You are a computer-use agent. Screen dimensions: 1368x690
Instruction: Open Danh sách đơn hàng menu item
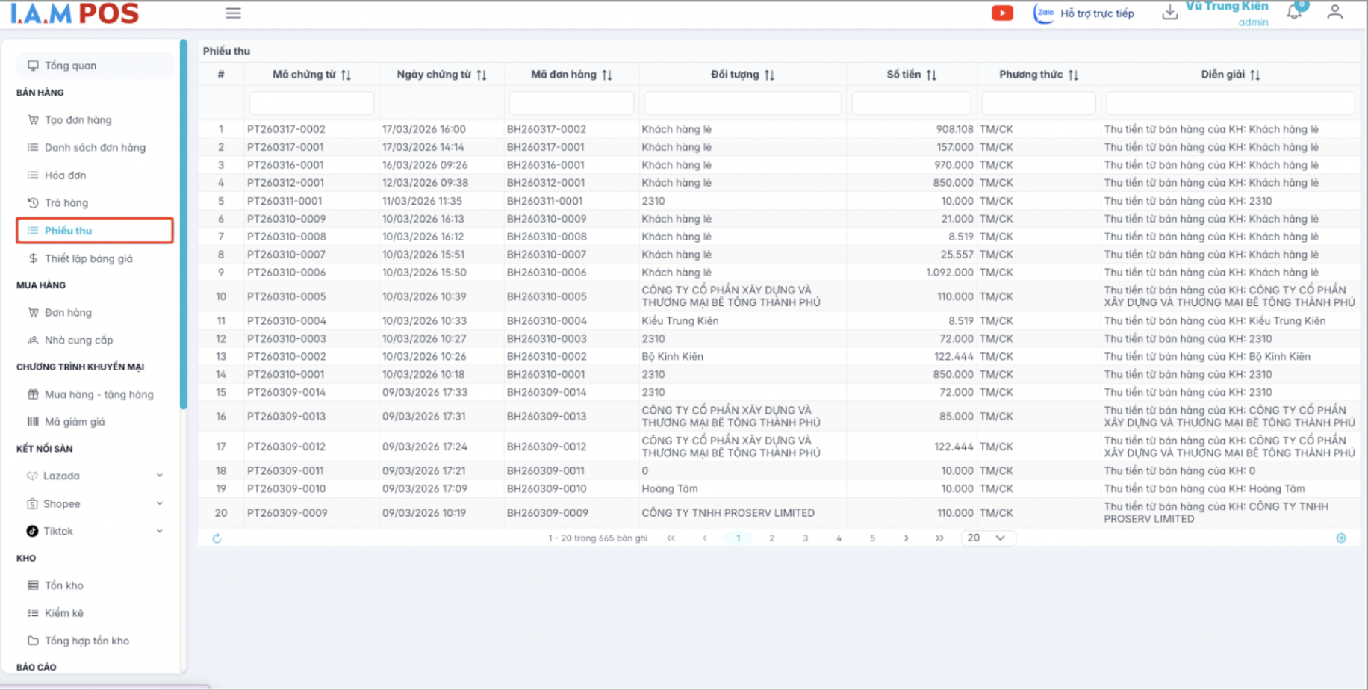point(95,148)
